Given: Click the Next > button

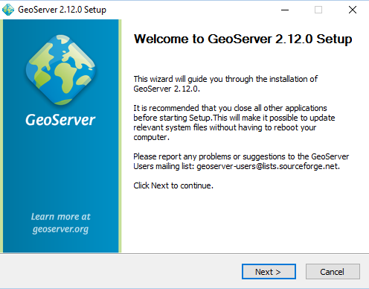Looking at the screenshot, I should point(269,272).
